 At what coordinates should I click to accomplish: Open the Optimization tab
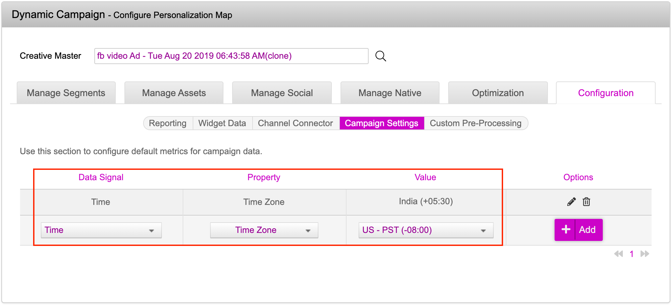[x=498, y=93]
